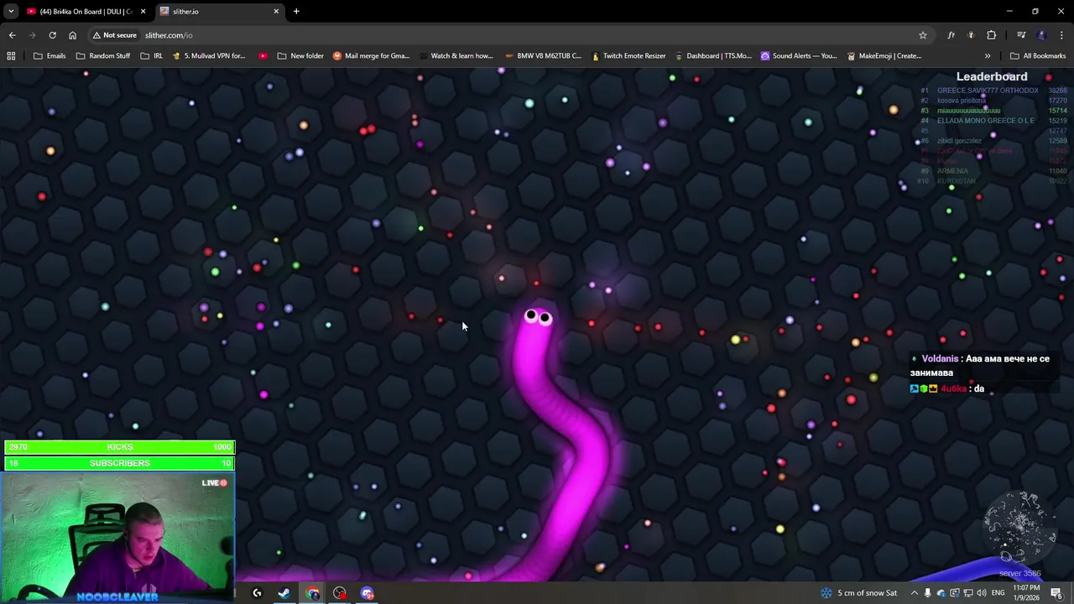Image resolution: width=1074 pixels, height=604 pixels.
Task: Open the 'MakeEmoji | Create...' bookmark
Action: pos(884,56)
